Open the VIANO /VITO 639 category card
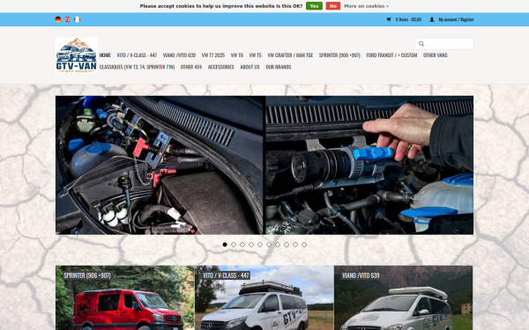 tap(404, 298)
